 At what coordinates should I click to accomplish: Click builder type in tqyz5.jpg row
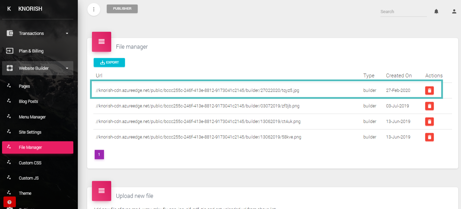pyautogui.click(x=370, y=90)
